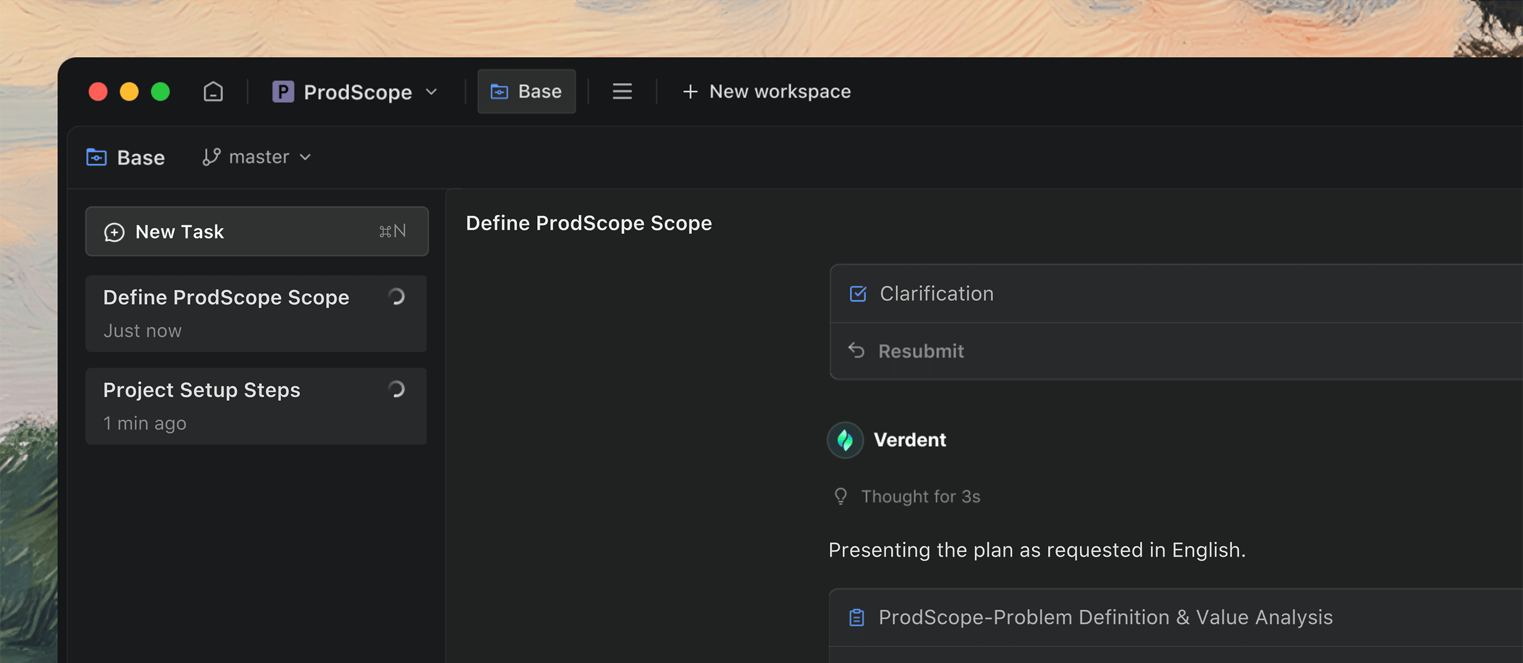The width and height of the screenshot is (1523, 663).
Task: Click the New workspace button
Action: click(779, 92)
